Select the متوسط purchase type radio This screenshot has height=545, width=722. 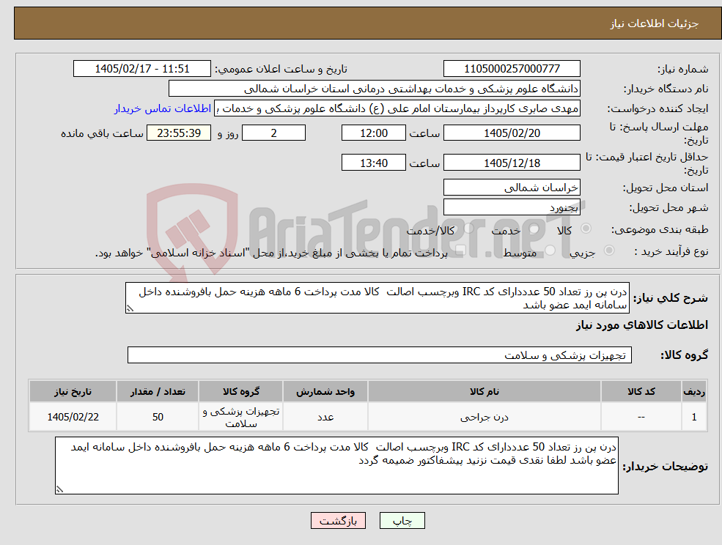(550, 251)
